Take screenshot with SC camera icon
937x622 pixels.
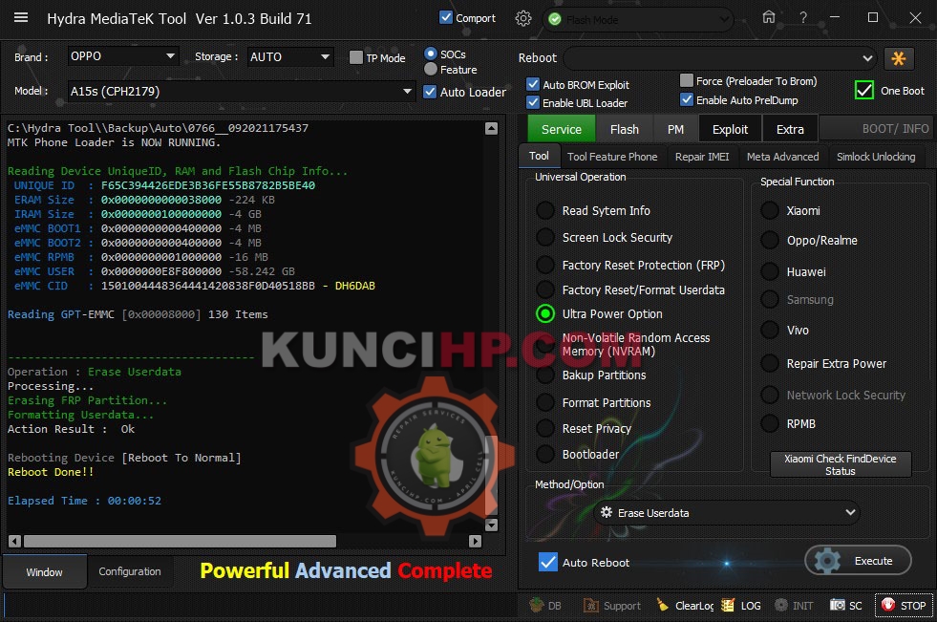click(x=845, y=605)
